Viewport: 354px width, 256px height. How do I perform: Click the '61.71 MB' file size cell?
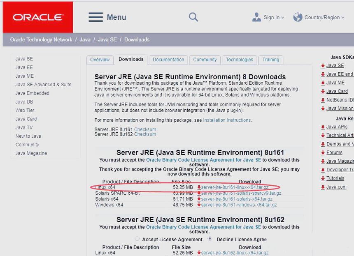coord(183,199)
